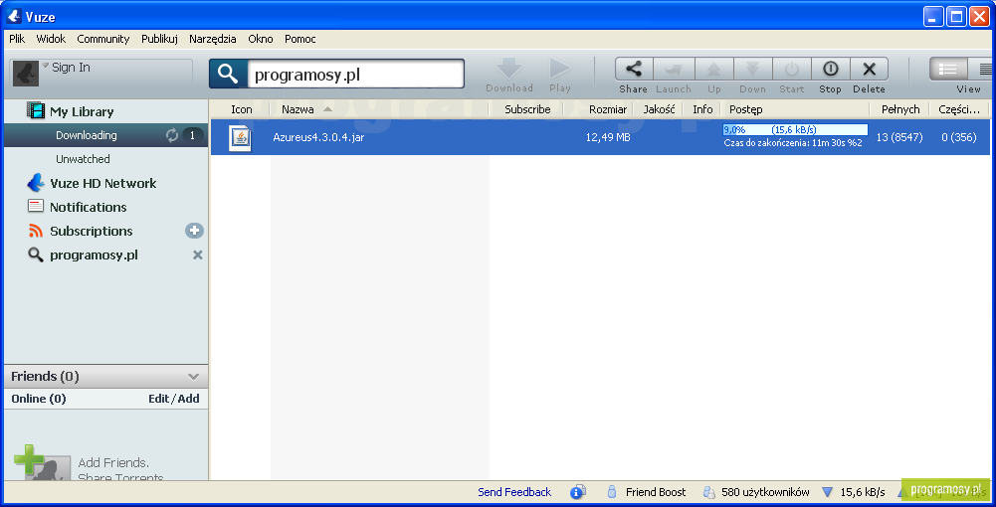Click the refresh icon beside Downloading
996x507 pixels.
pyautogui.click(x=172, y=135)
